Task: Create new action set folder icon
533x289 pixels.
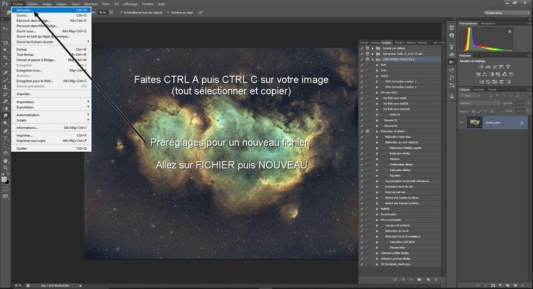Action: coord(419,280)
